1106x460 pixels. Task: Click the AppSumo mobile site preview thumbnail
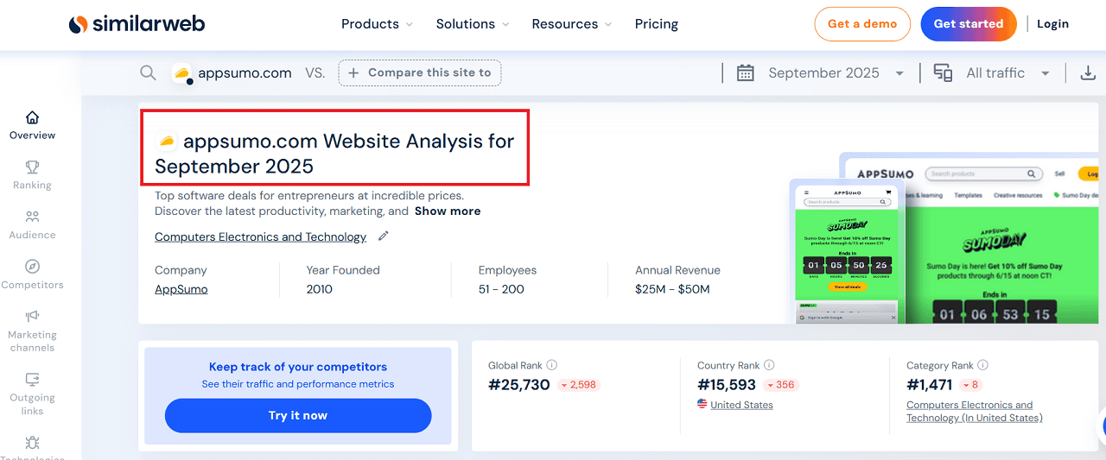pyautogui.click(x=847, y=252)
